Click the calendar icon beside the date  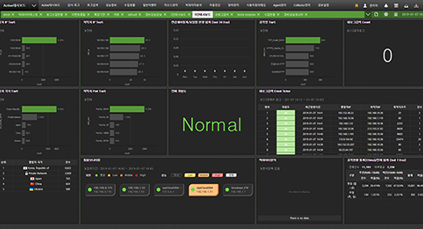click(396, 14)
